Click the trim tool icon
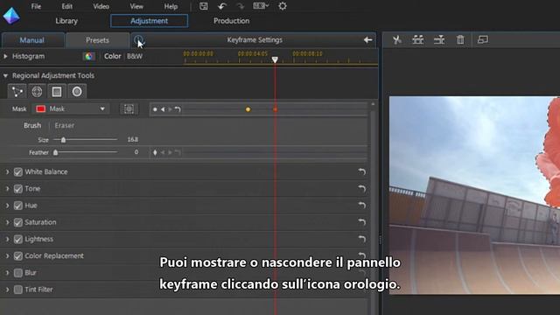This screenshot has width=560, height=315. point(418,39)
